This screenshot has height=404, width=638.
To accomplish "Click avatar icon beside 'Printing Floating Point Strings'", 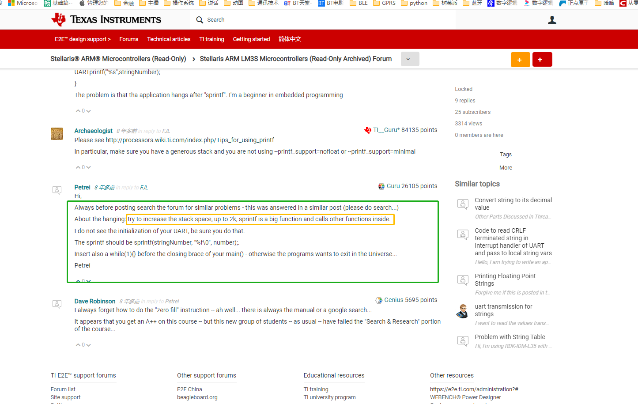I will tap(463, 279).
